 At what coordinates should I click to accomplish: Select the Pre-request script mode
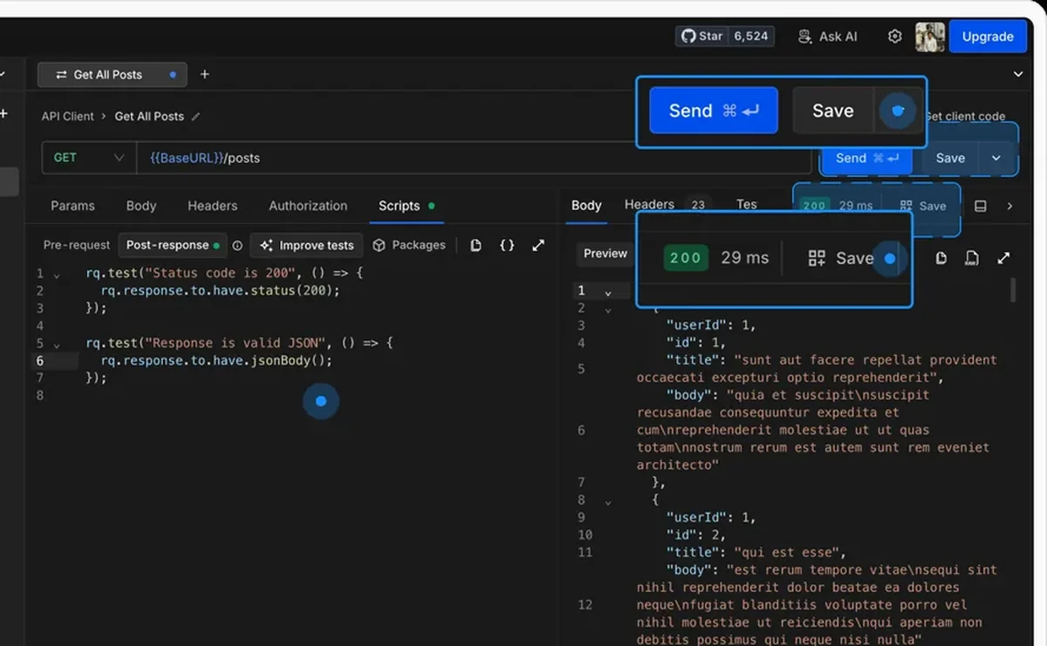click(x=77, y=245)
